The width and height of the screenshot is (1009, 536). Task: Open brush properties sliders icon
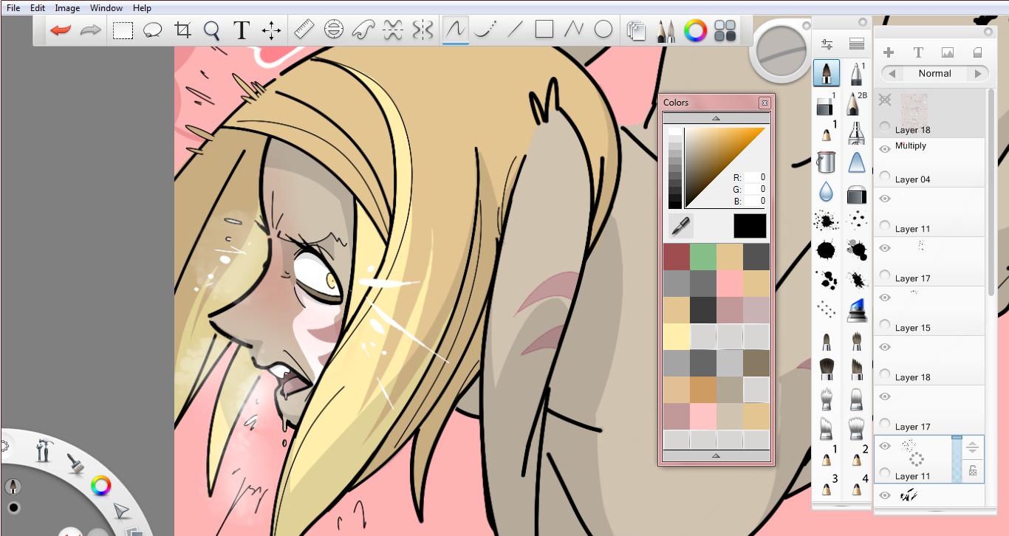[827, 45]
